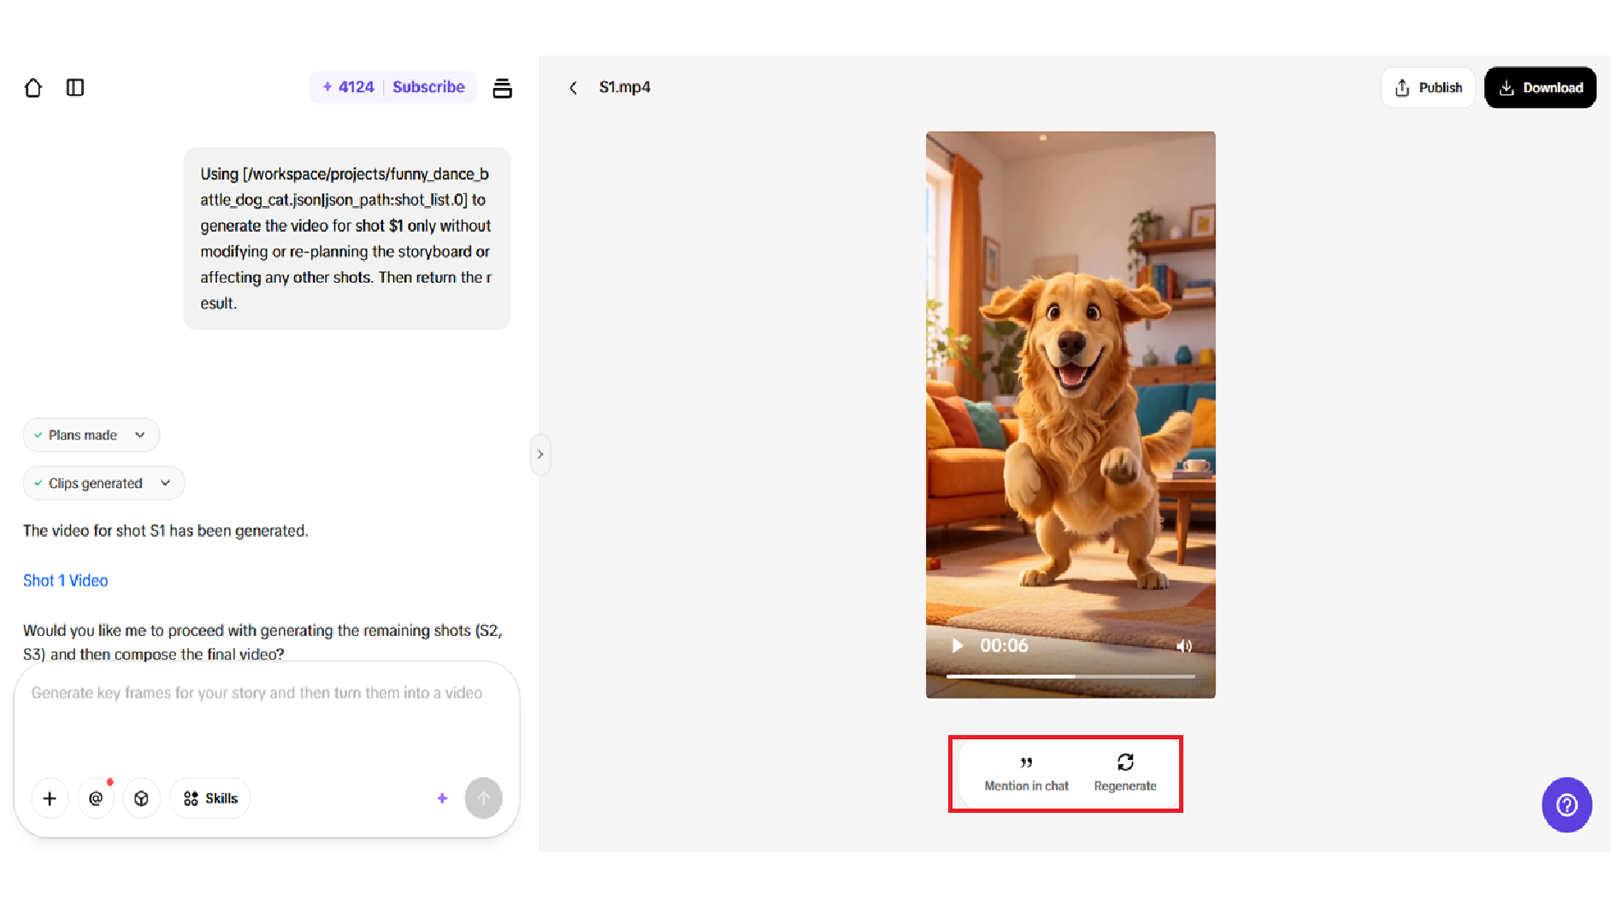Open the help question mark button

click(x=1566, y=805)
